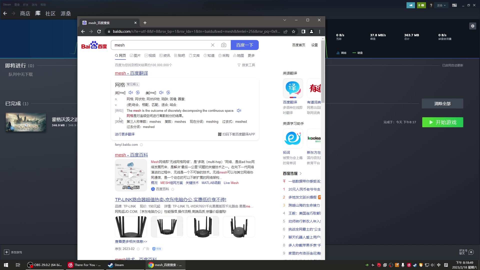This screenshot has height=270, width=480.
Task: Open Steam downloads settings gear
Action: 473,26
